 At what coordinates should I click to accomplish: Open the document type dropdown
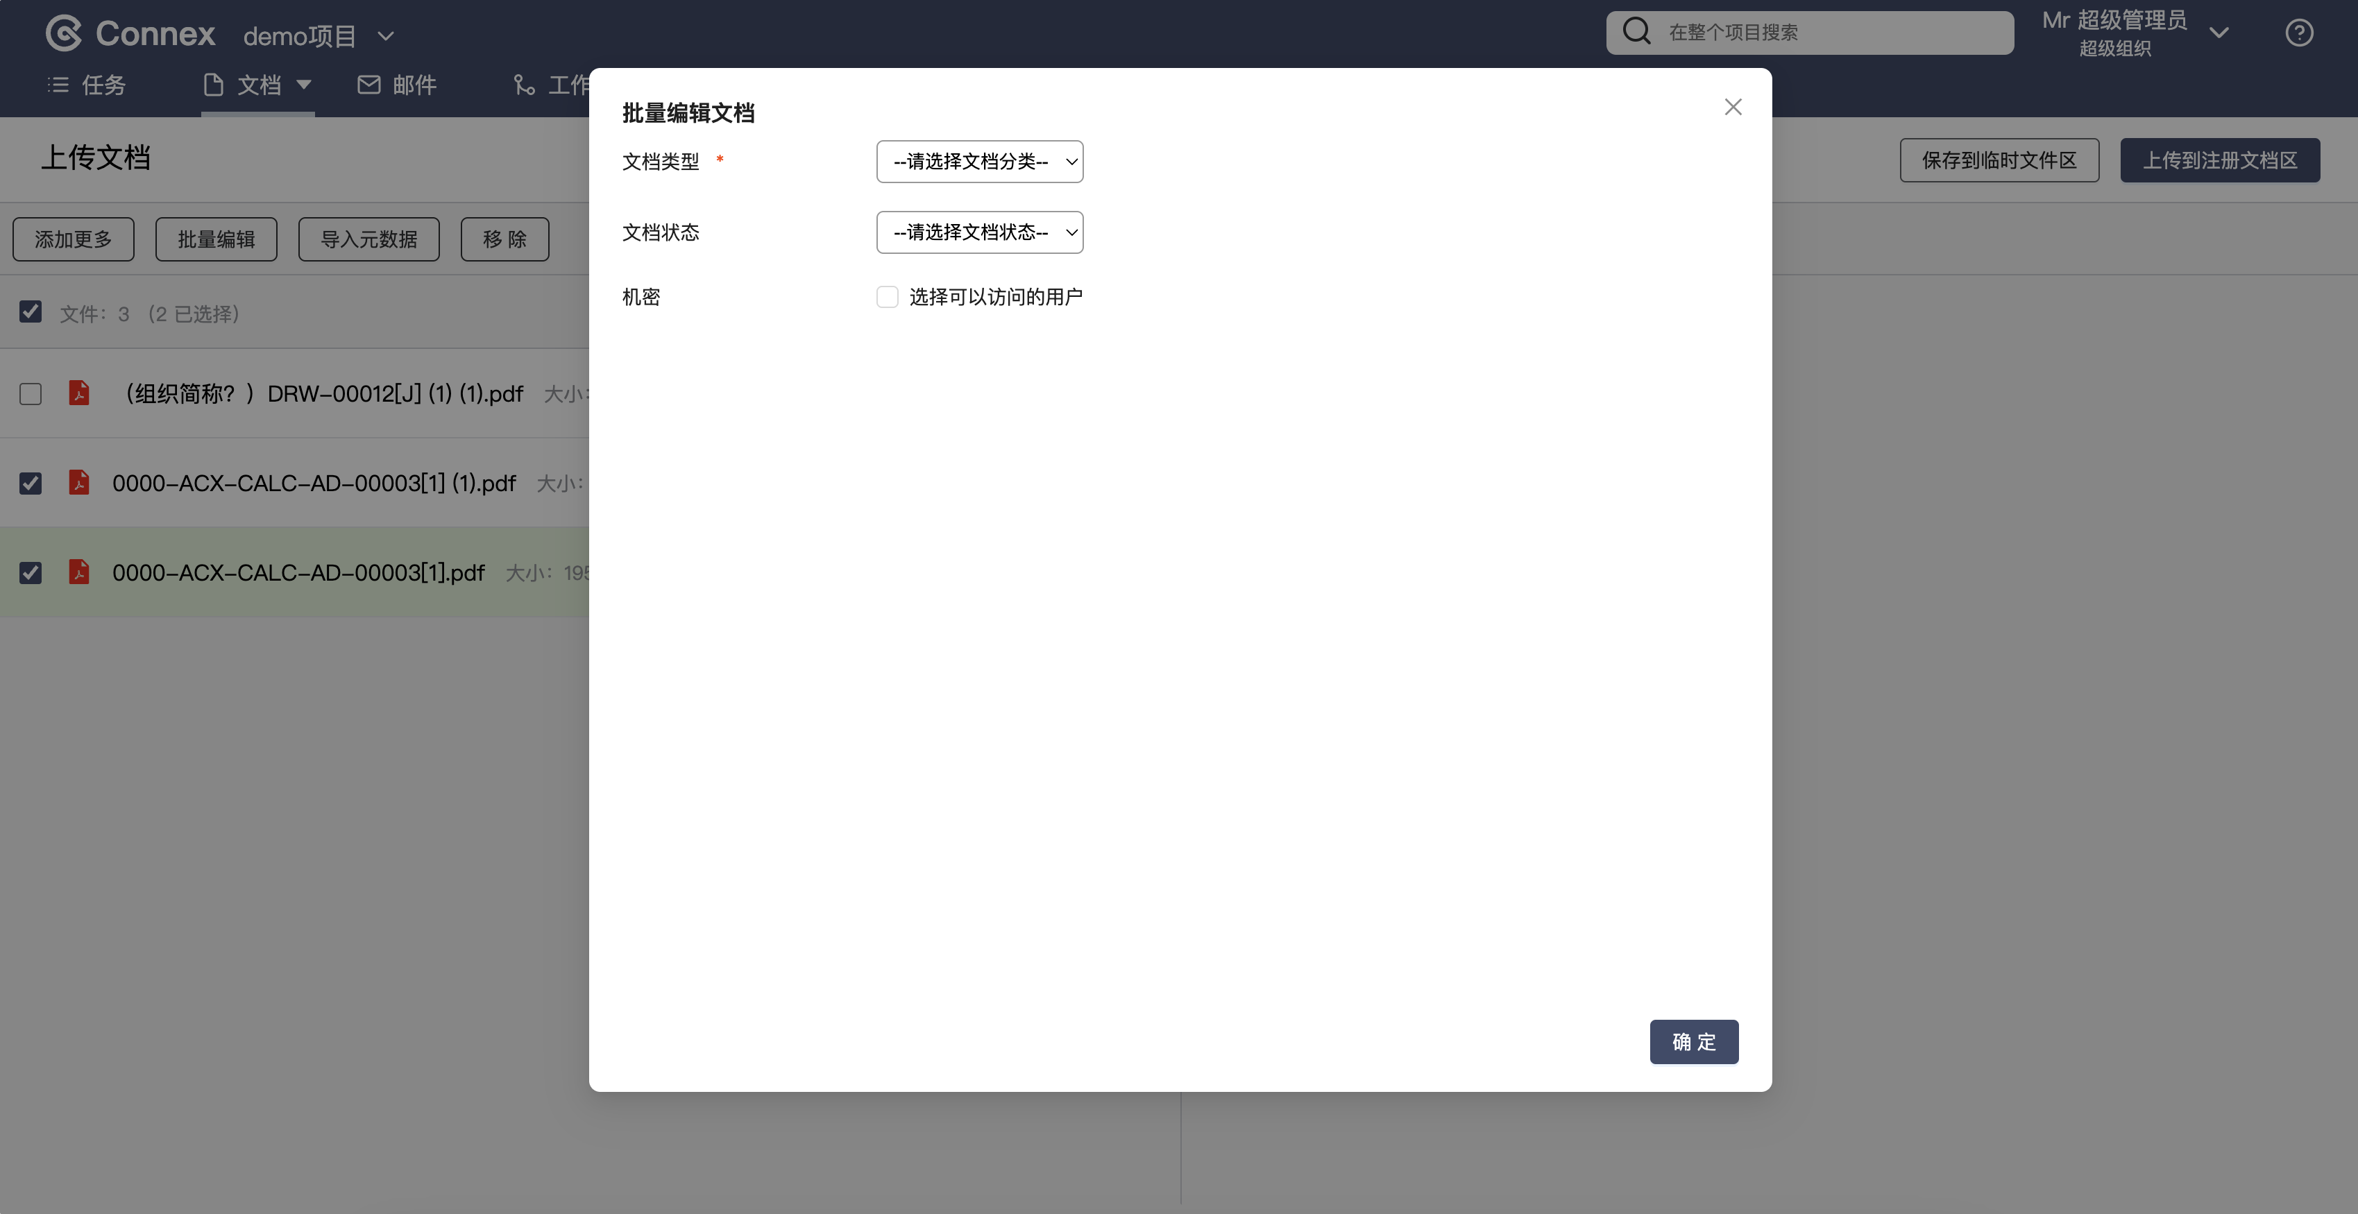pyautogui.click(x=978, y=162)
